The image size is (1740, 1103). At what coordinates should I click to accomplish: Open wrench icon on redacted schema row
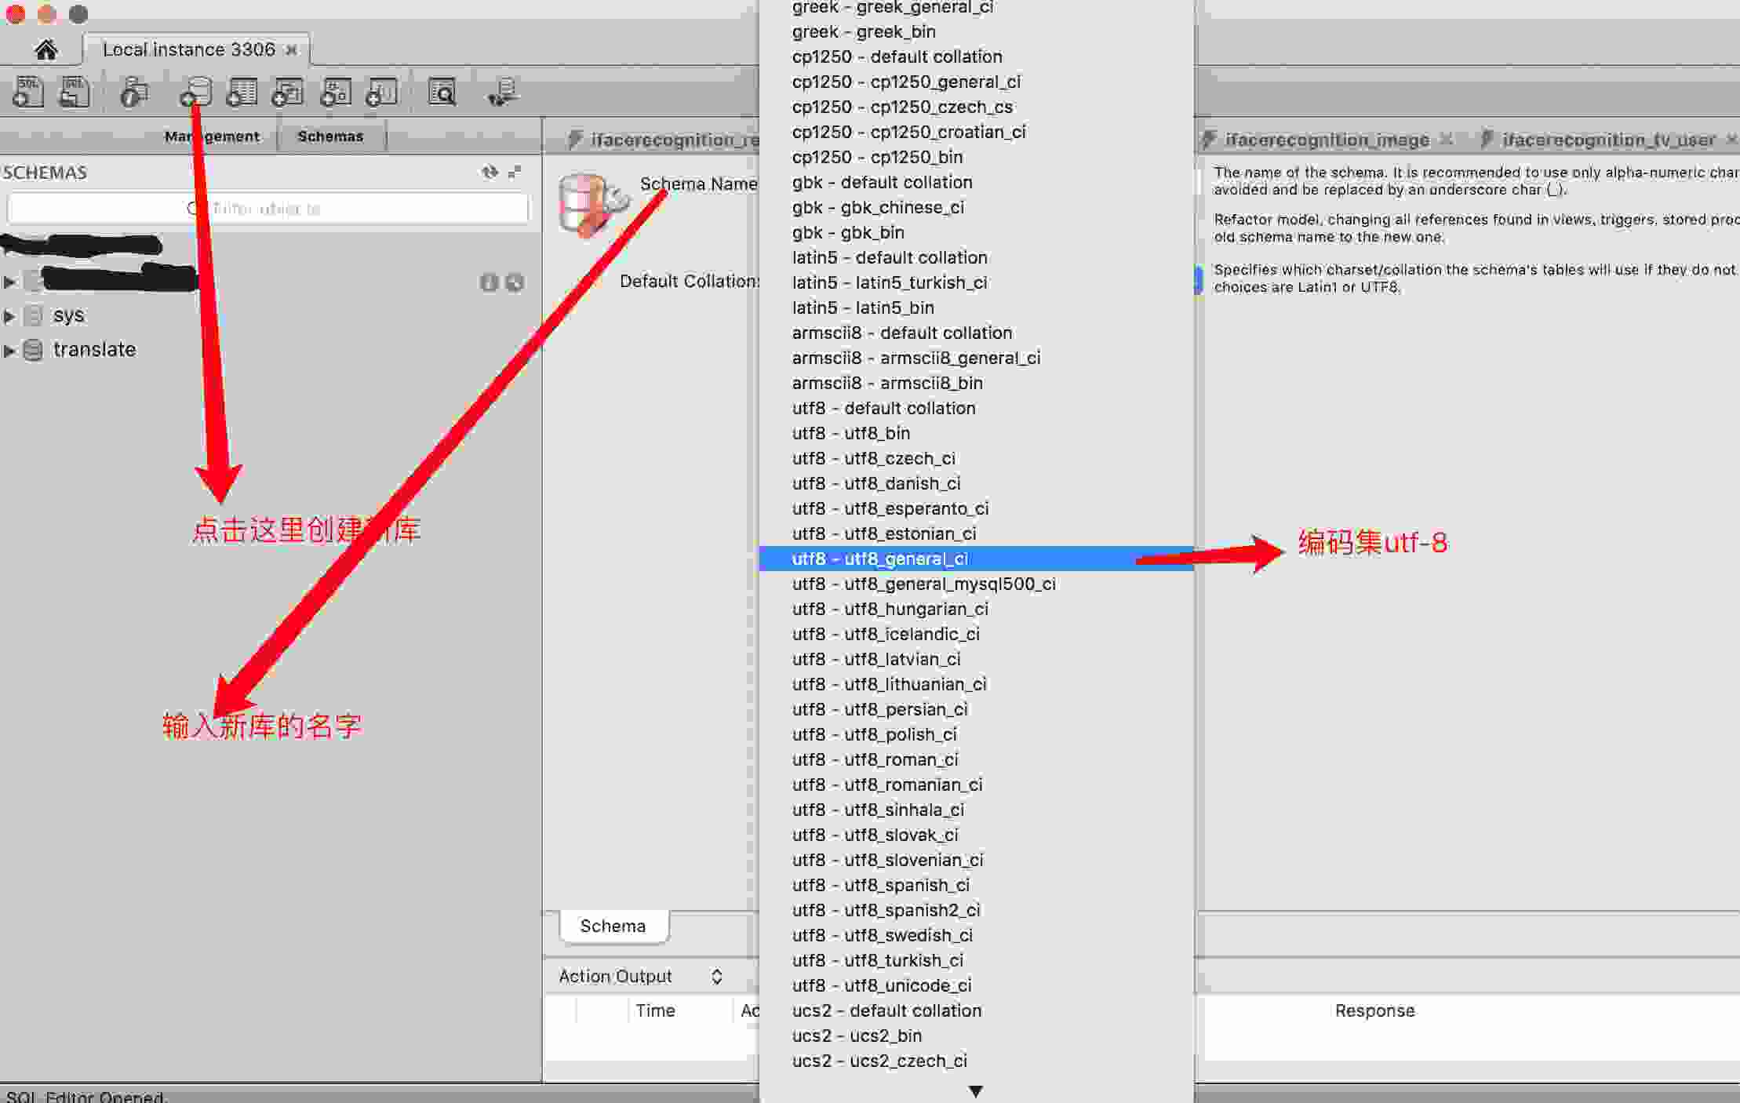coord(515,282)
